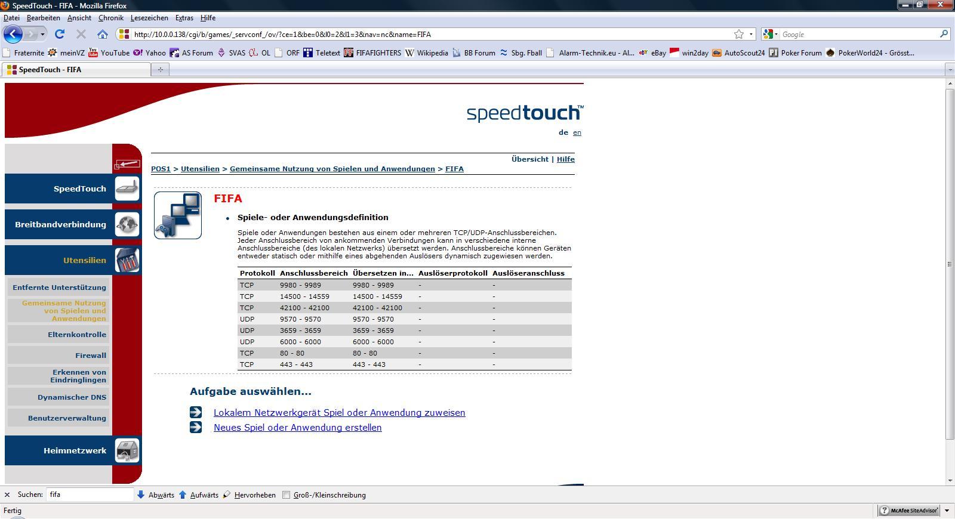
Task: Switch page language to en
Action: tap(577, 132)
